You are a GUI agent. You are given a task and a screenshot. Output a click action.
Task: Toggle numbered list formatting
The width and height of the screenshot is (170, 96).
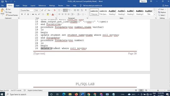pyautogui.click(x=64, y=10)
